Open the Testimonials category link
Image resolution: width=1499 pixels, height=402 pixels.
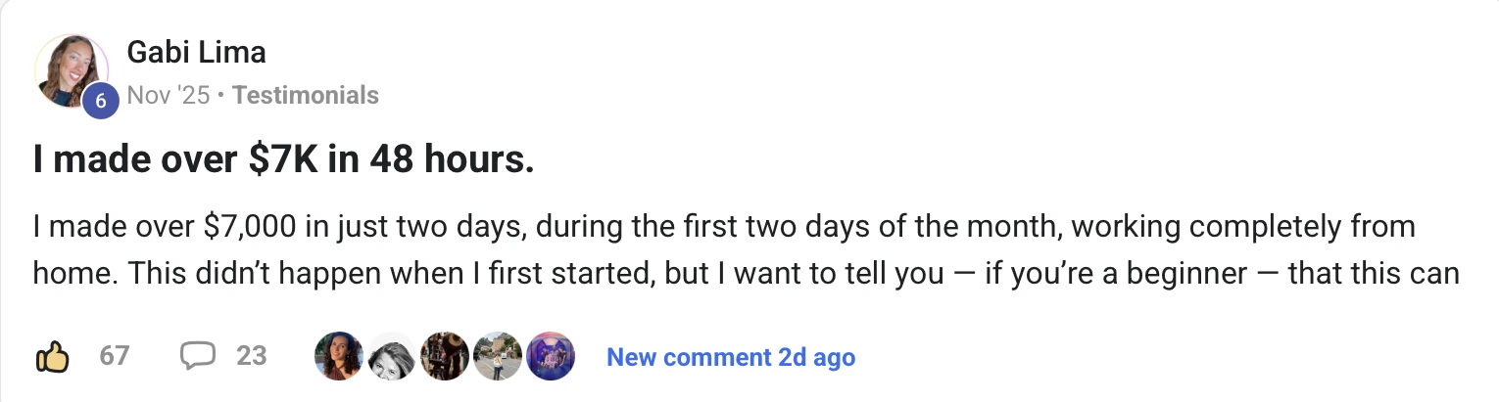(306, 96)
